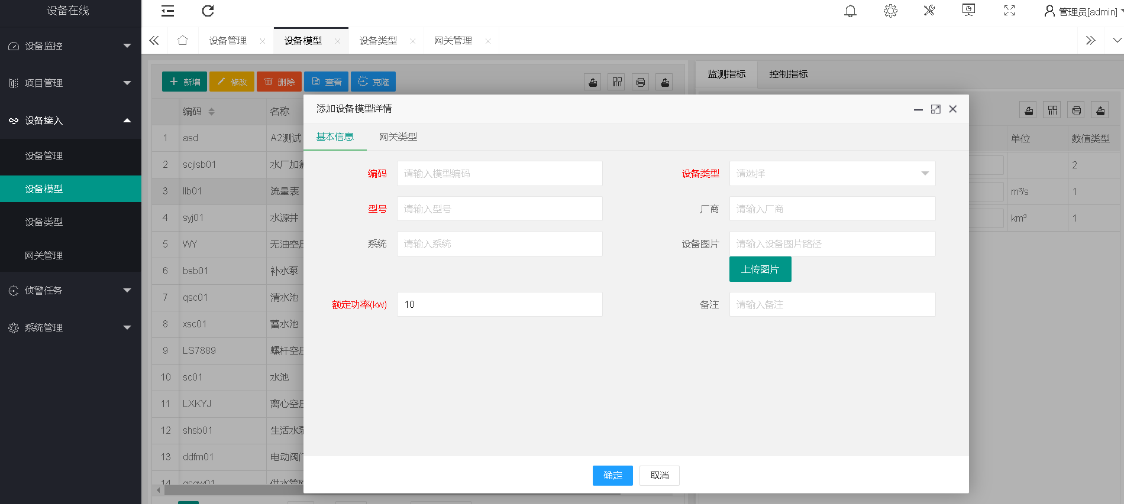
Task: Collapse the sidebar with the menu fold icon
Action: (x=168, y=11)
